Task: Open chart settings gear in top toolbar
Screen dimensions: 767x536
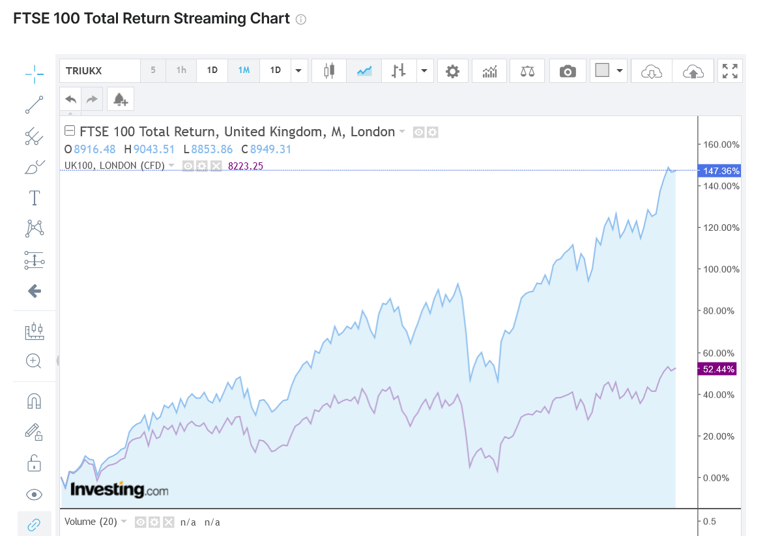Action: (x=452, y=72)
